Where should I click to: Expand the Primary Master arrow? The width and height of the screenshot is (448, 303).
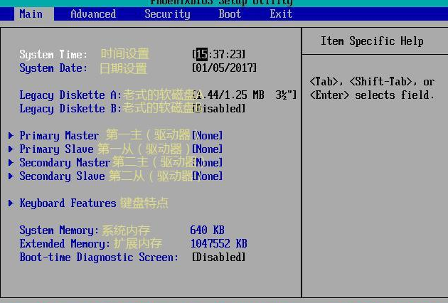[x=11, y=135]
